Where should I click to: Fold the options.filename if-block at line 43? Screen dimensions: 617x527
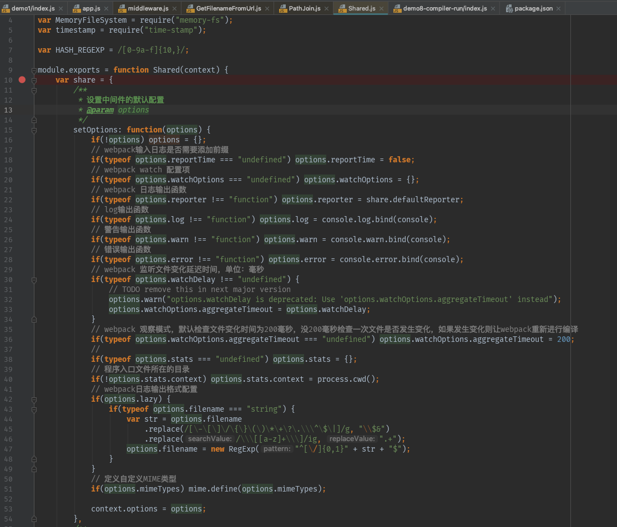[34, 410]
